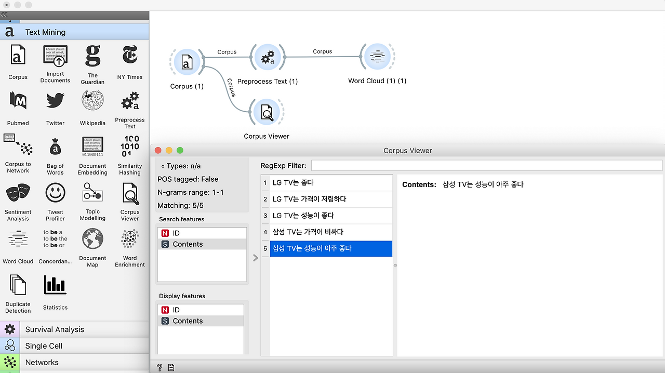The height and width of the screenshot is (373, 665).
Task: Select the Corpus Viewer node on the canvas
Action: [x=267, y=113]
